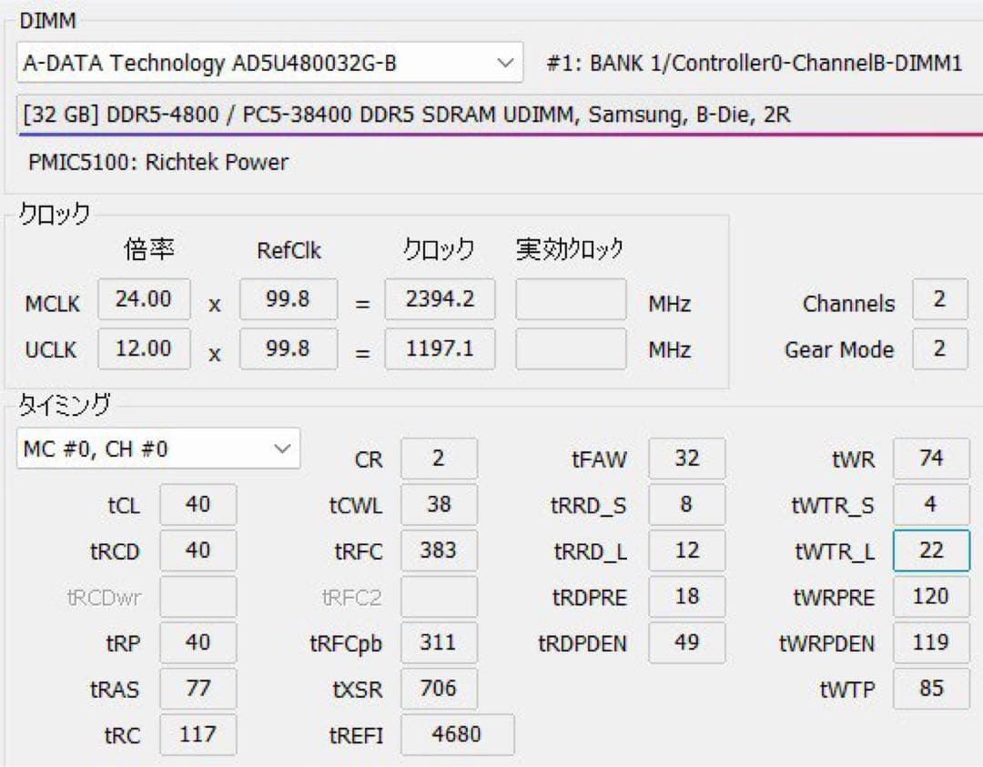Select the tRFC value 383

point(440,550)
